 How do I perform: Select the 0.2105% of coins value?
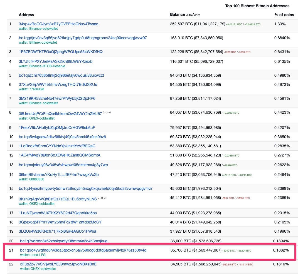click(282, 222)
